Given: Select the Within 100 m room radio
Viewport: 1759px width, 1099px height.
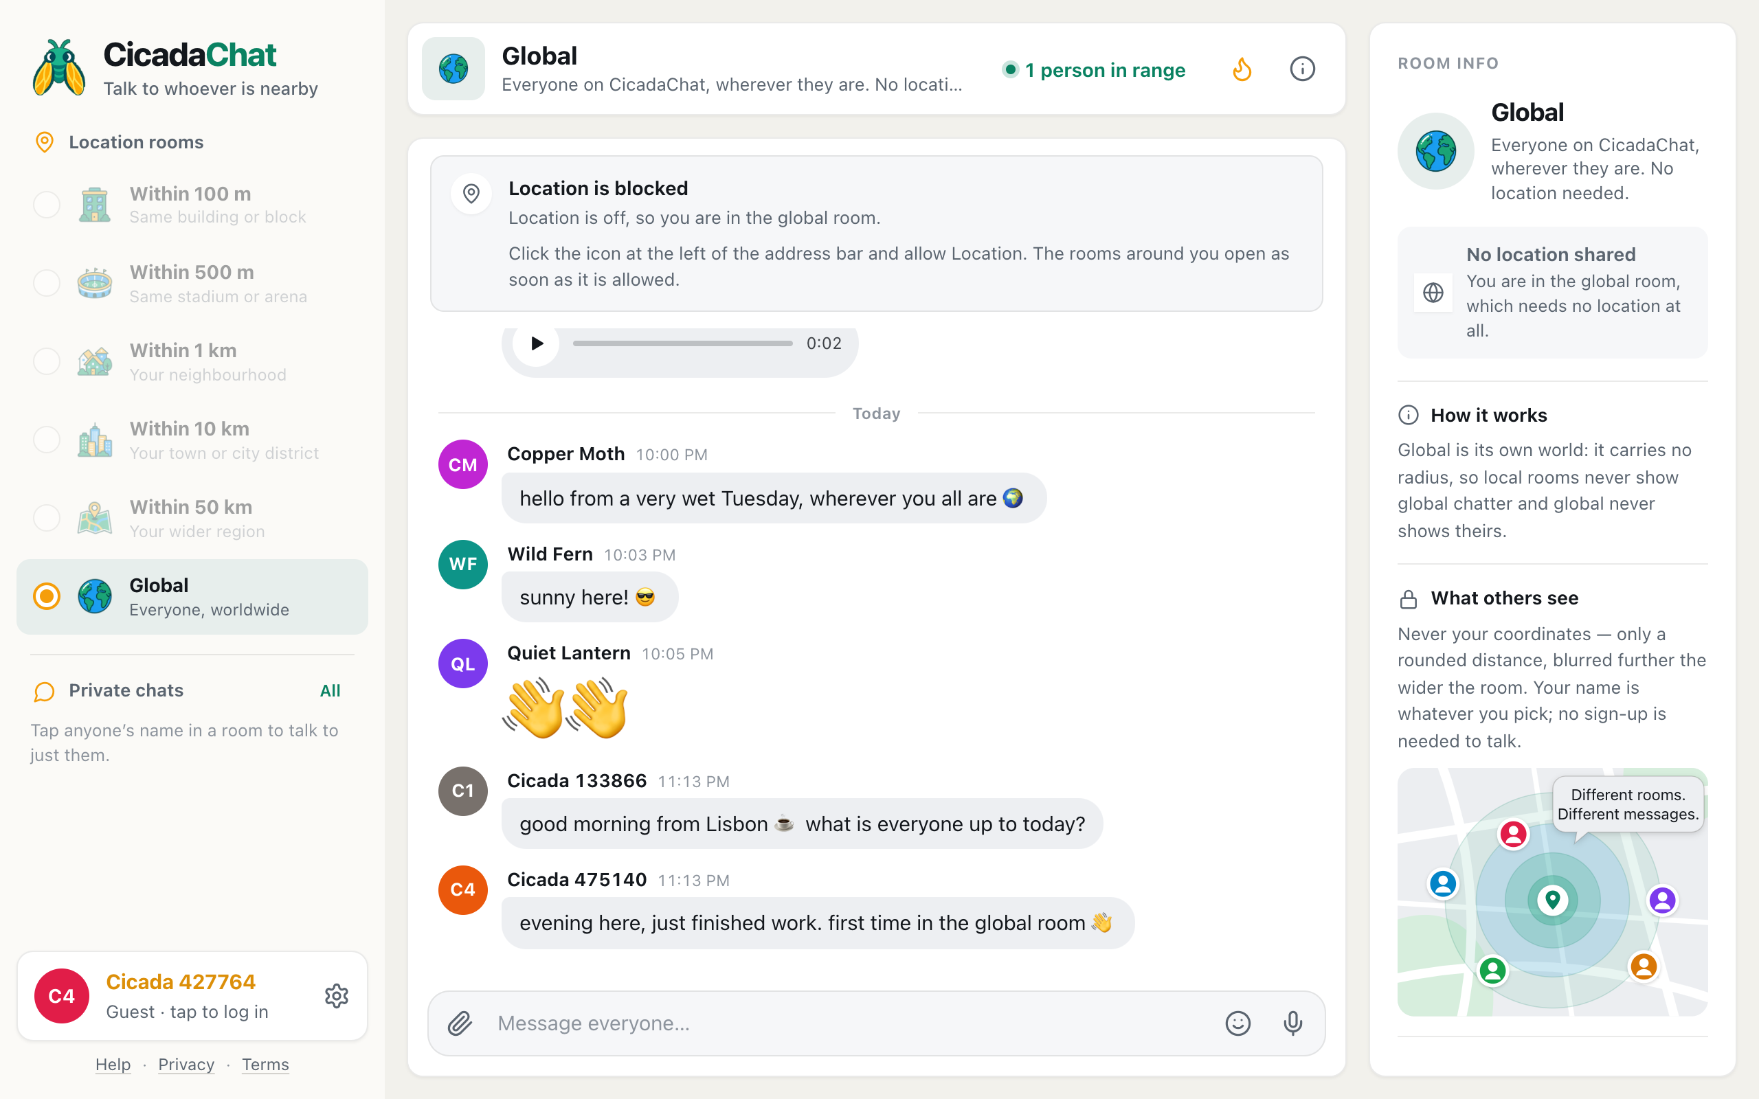Looking at the screenshot, I should point(47,205).
